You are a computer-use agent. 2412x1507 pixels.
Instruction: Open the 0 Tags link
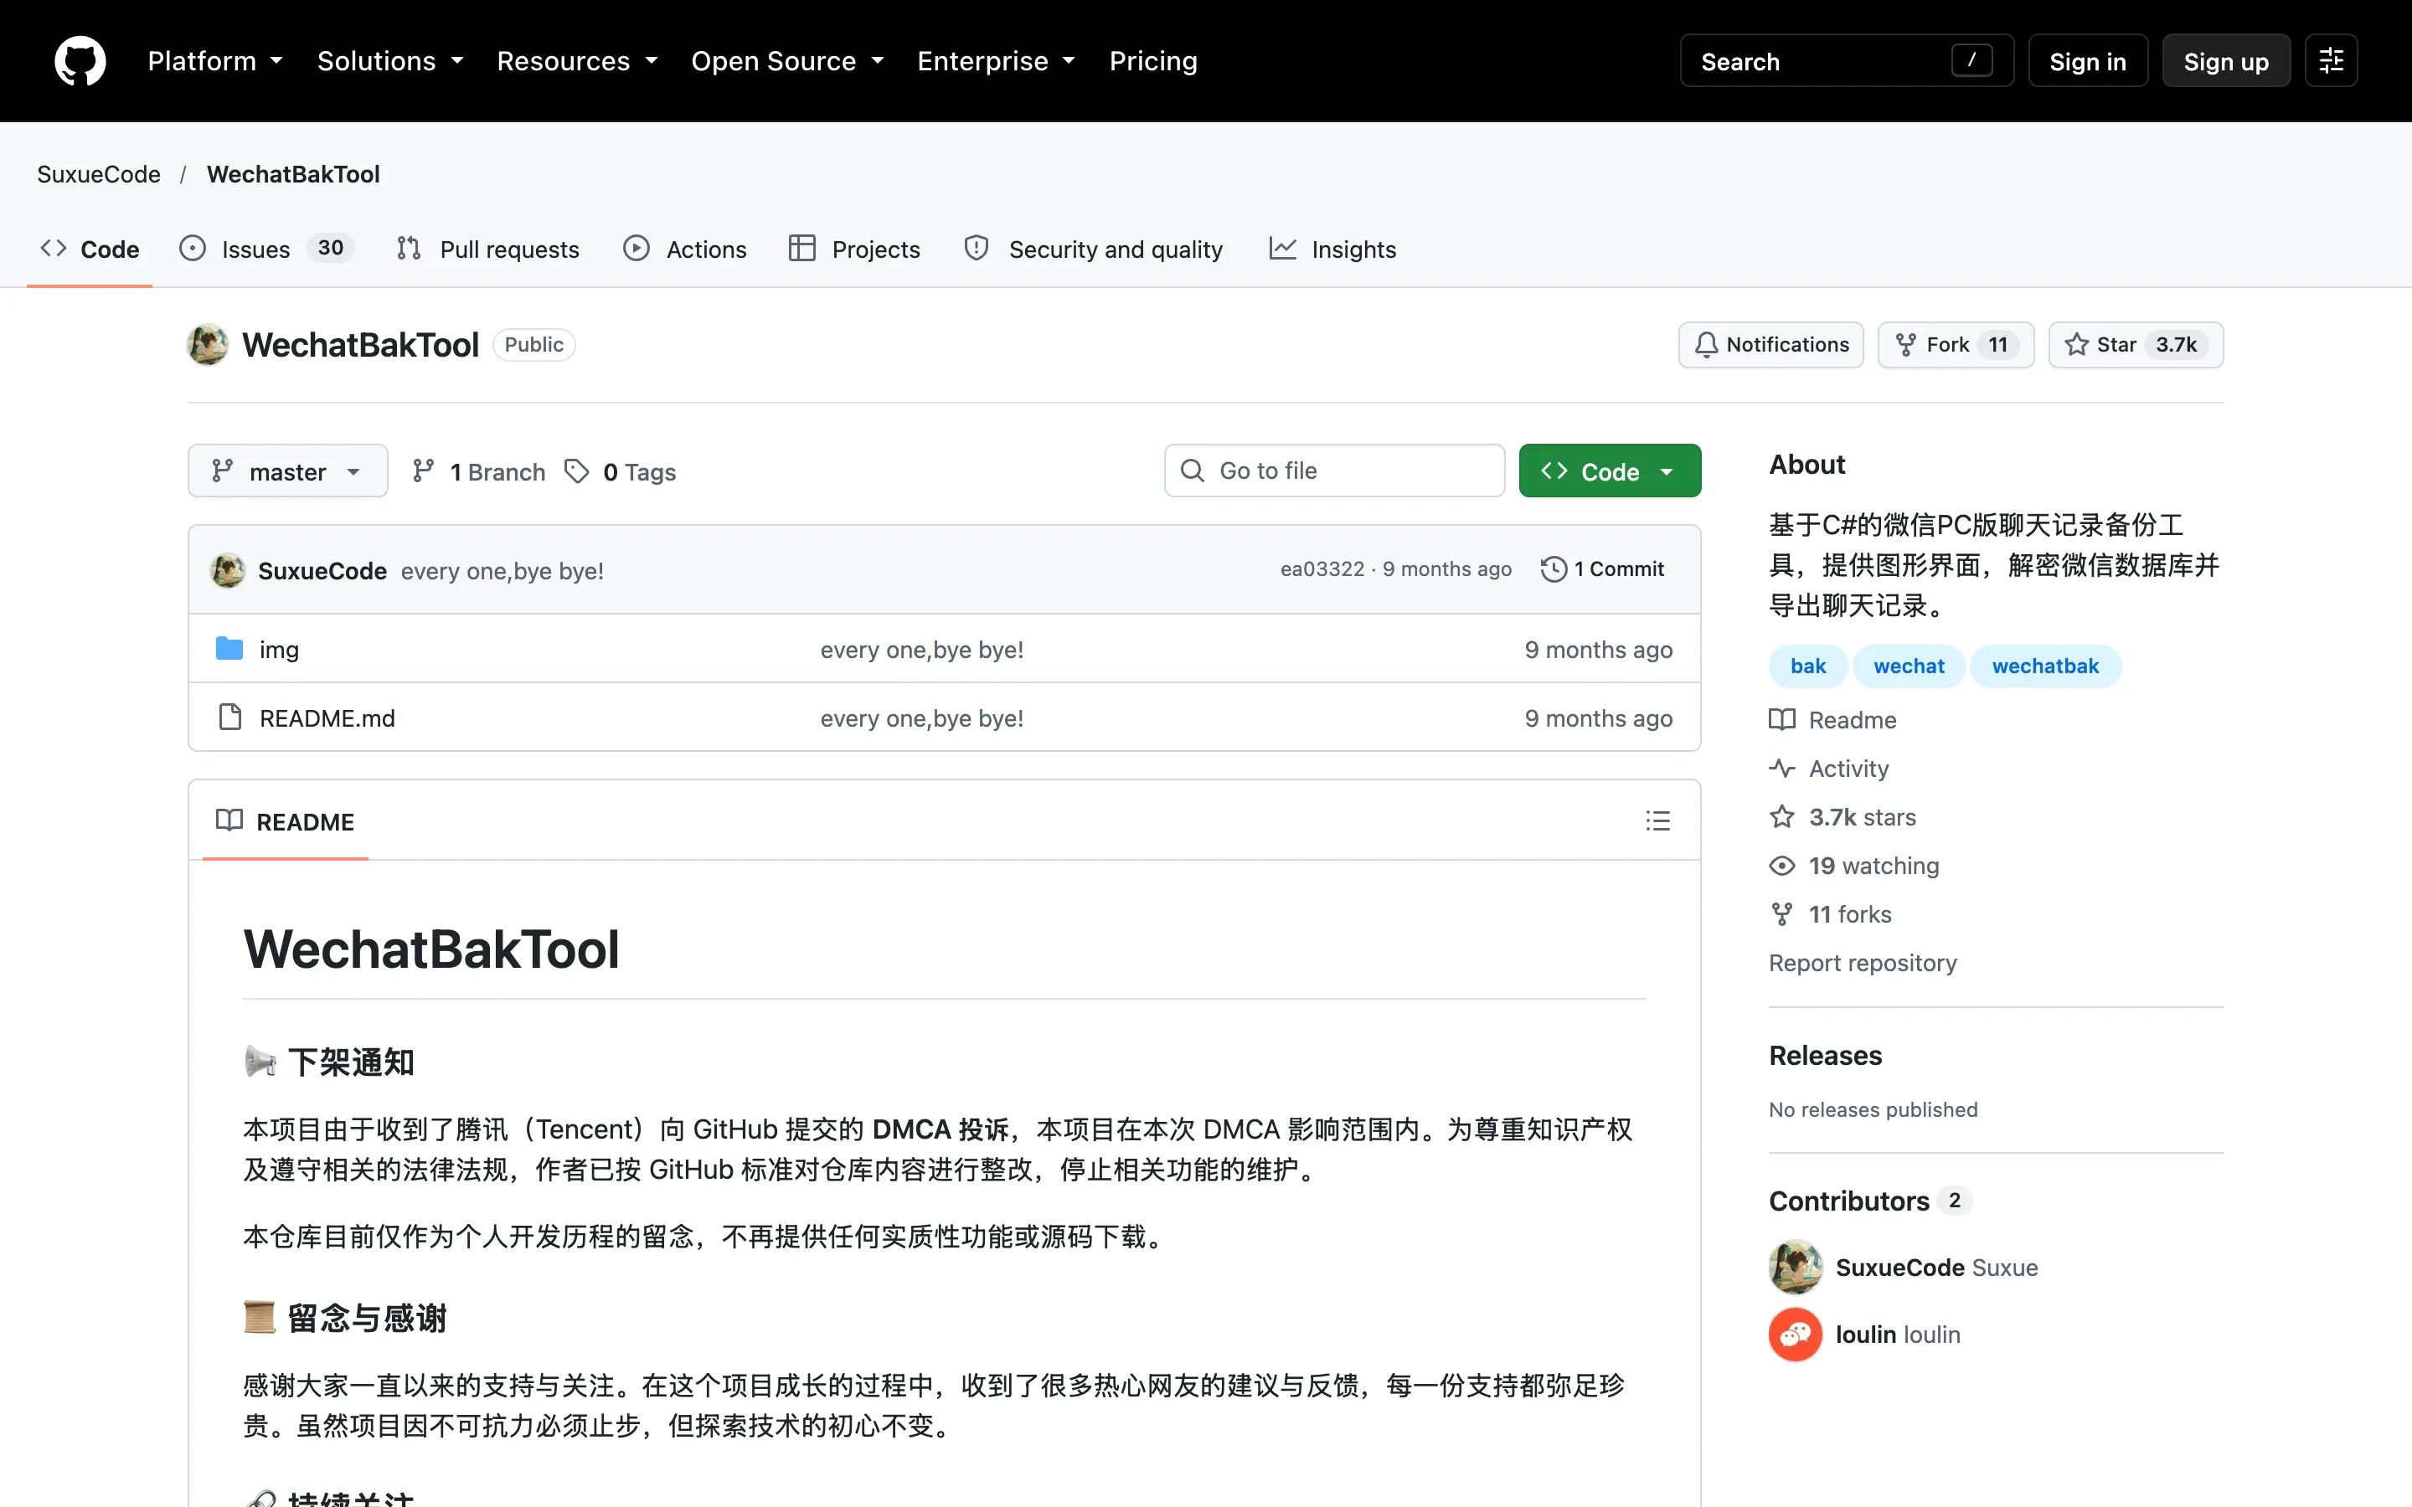point(620,471)
